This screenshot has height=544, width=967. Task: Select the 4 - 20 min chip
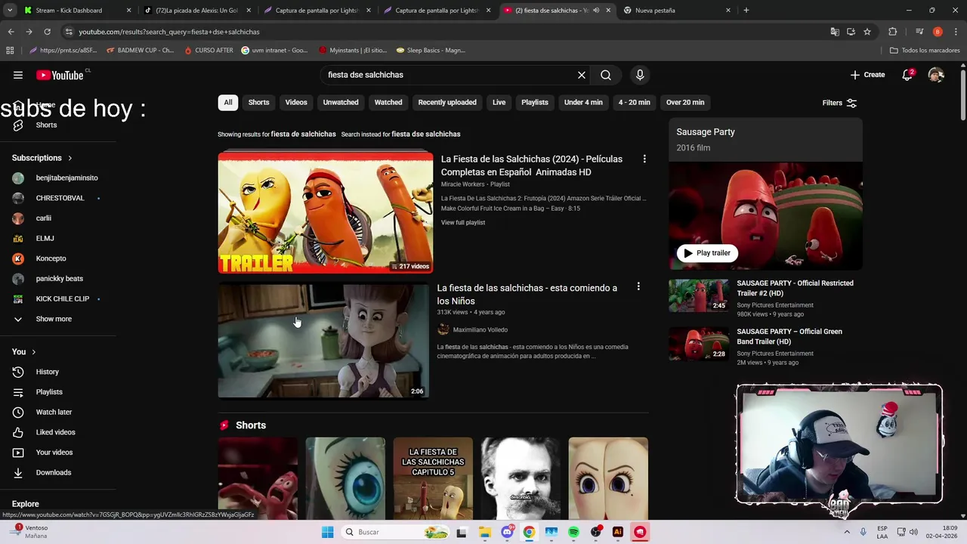[x=635, y=102]
